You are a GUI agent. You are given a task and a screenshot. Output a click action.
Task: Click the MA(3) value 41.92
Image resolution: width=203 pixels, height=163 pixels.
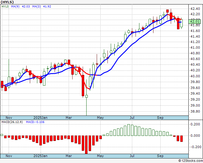tap(47, 7)
